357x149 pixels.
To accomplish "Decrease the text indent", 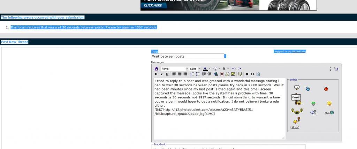I will point(204,74).
